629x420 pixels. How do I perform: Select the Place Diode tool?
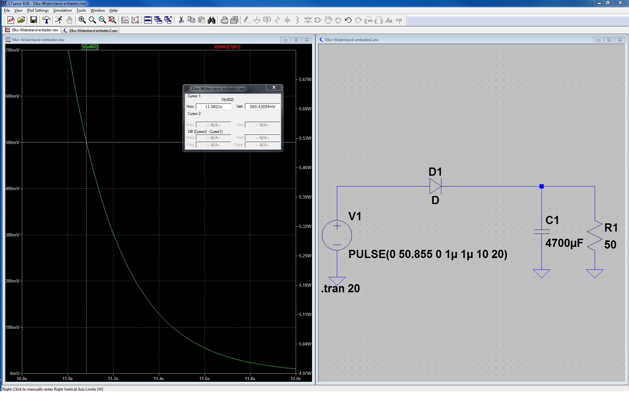point(307,20)
